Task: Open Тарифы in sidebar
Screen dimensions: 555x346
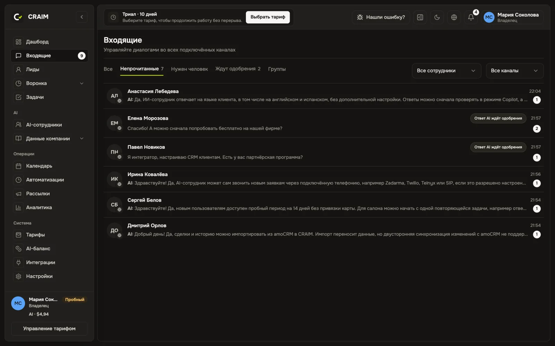Action: 49,235
